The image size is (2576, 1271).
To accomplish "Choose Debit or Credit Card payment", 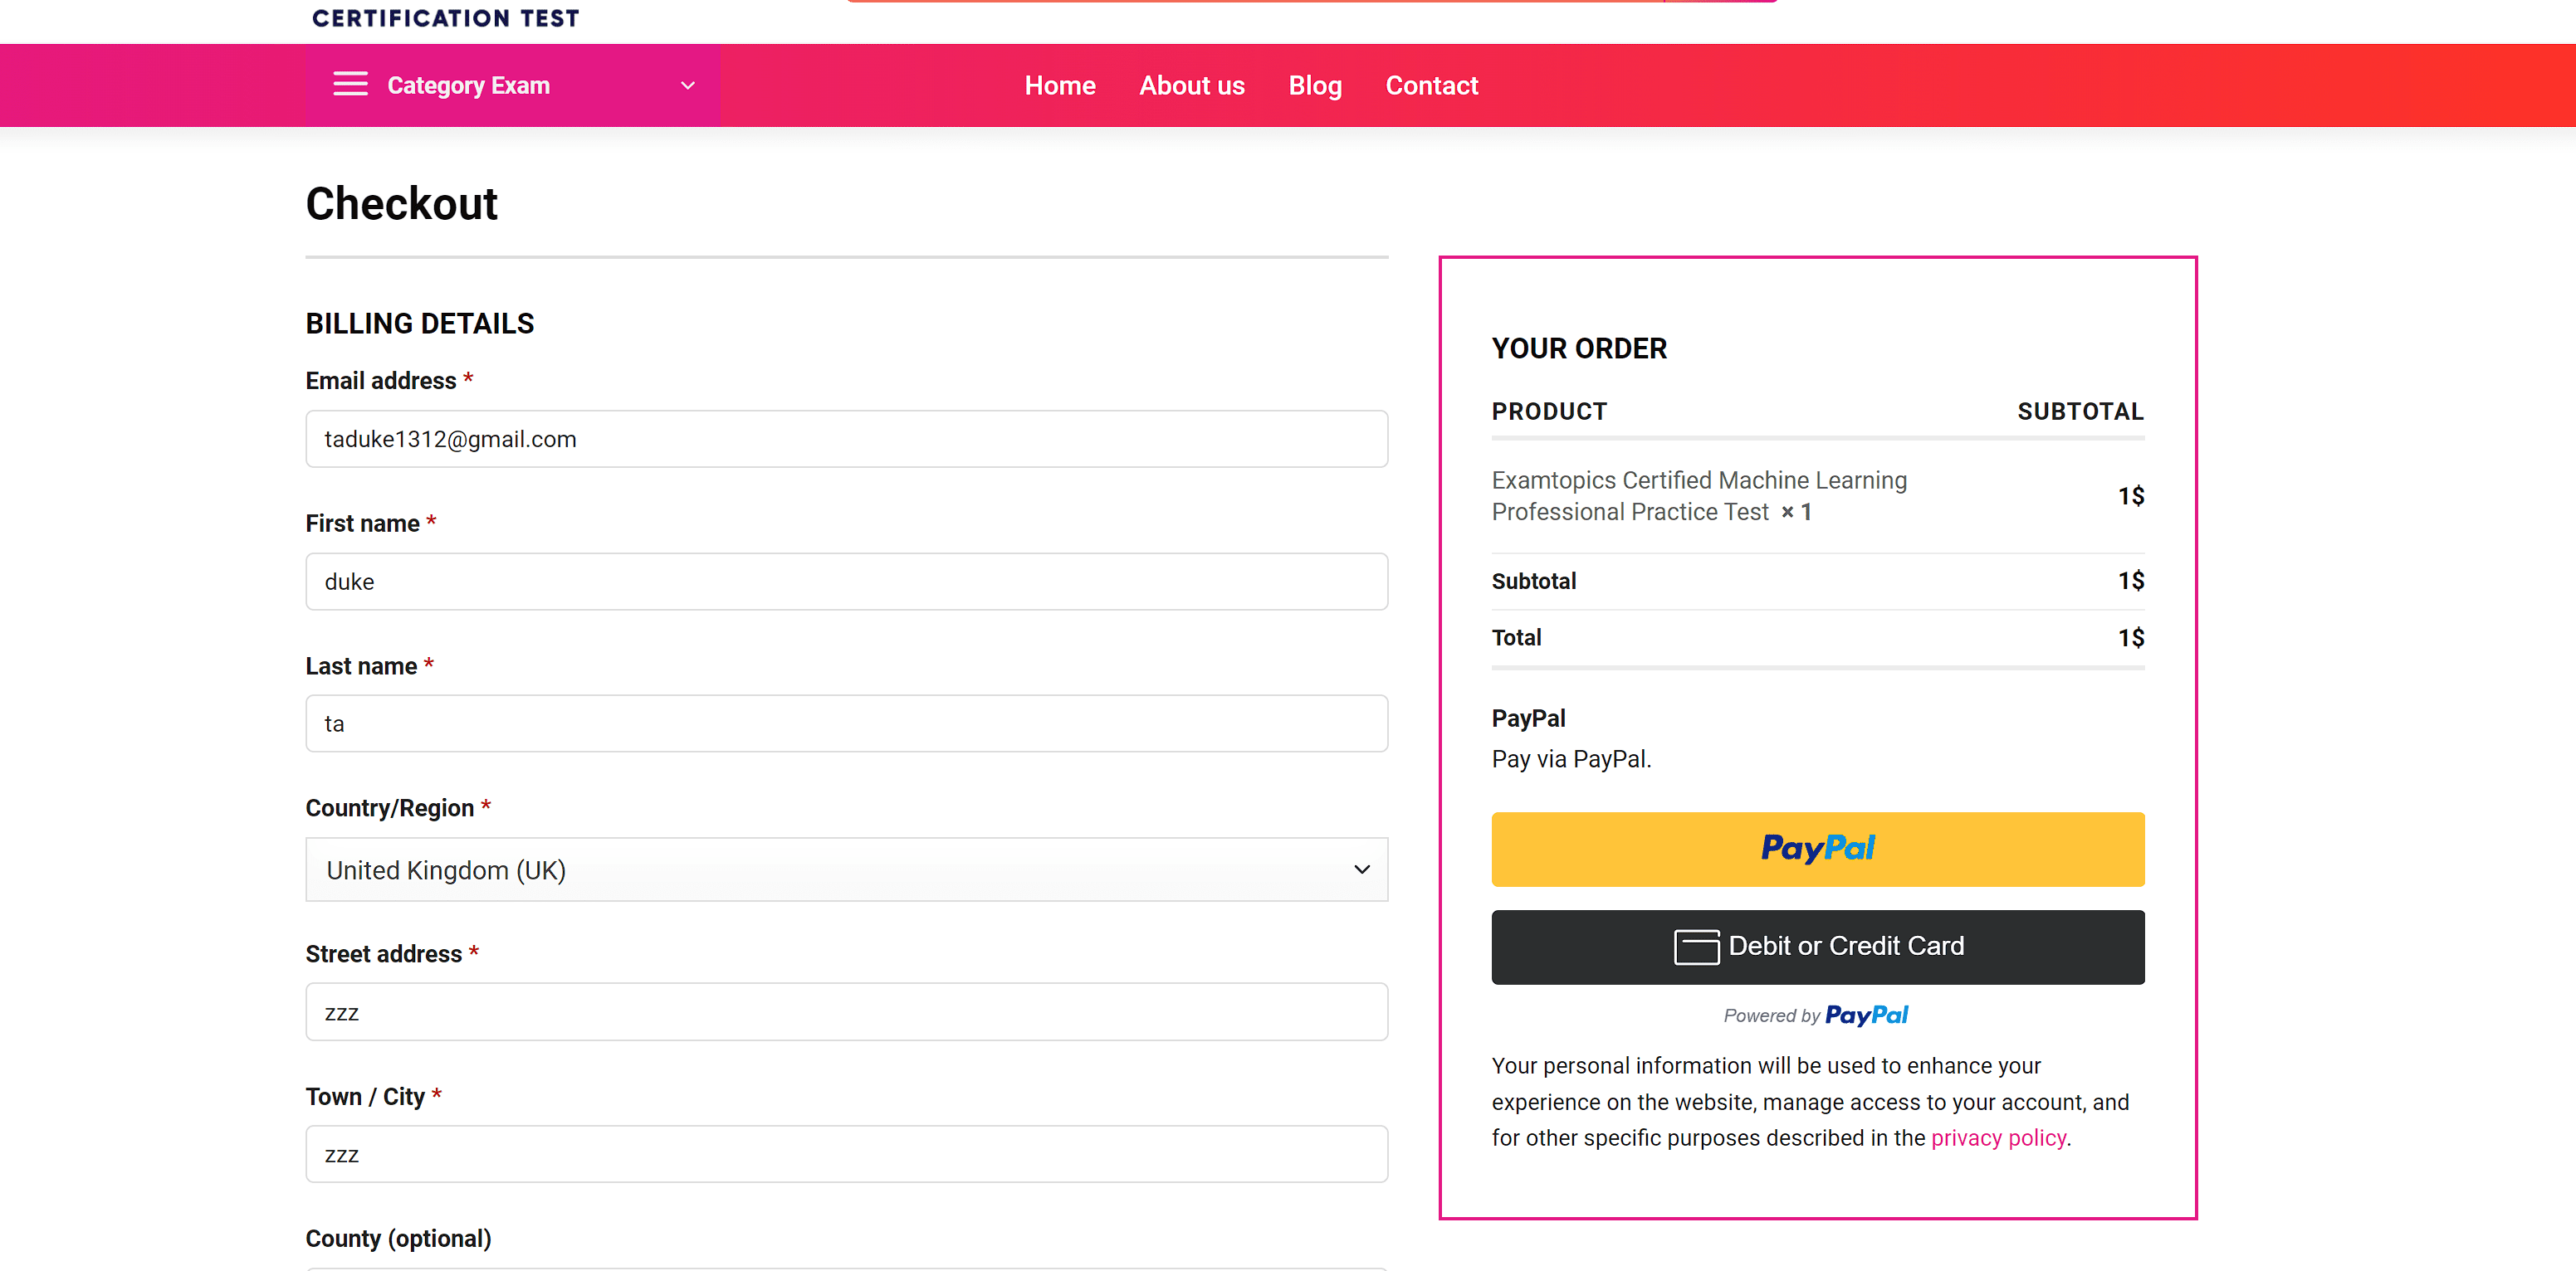I will pyautogui.click(x=1817, y=947).
